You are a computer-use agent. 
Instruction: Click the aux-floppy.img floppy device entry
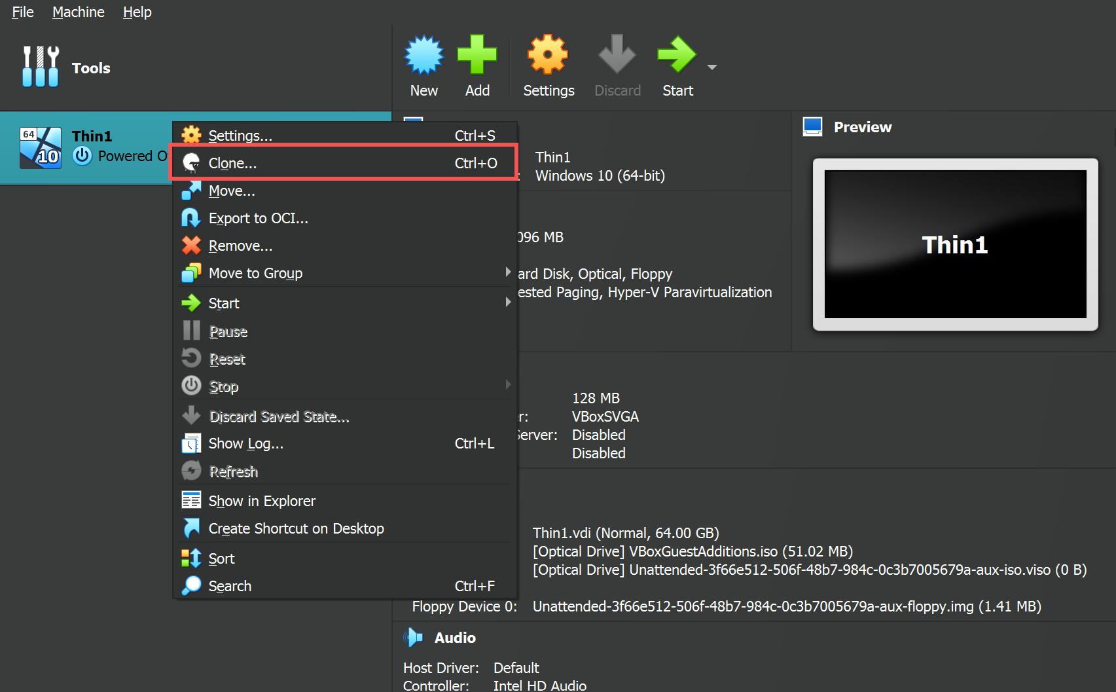(787, 606)
